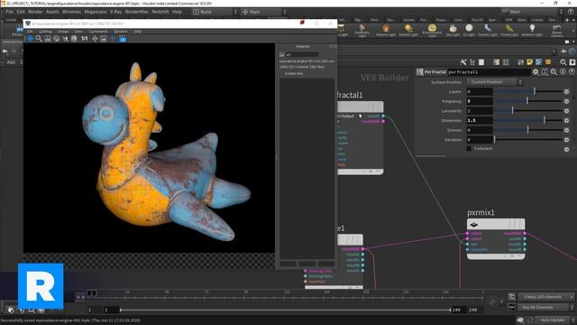Select the GI Light shelf tool
This screenshot has height=325, width=577.
(469, 30)
